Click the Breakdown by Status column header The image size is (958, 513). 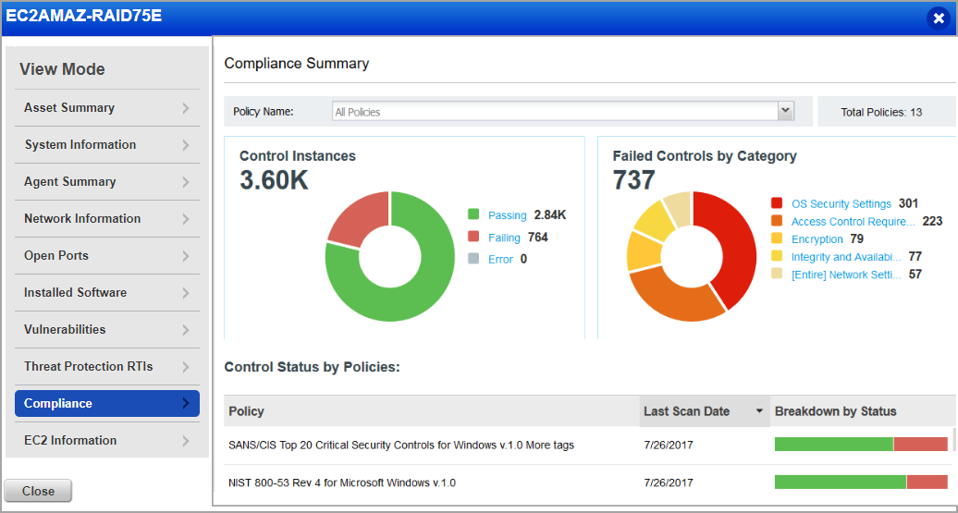[x=862, y=411]
